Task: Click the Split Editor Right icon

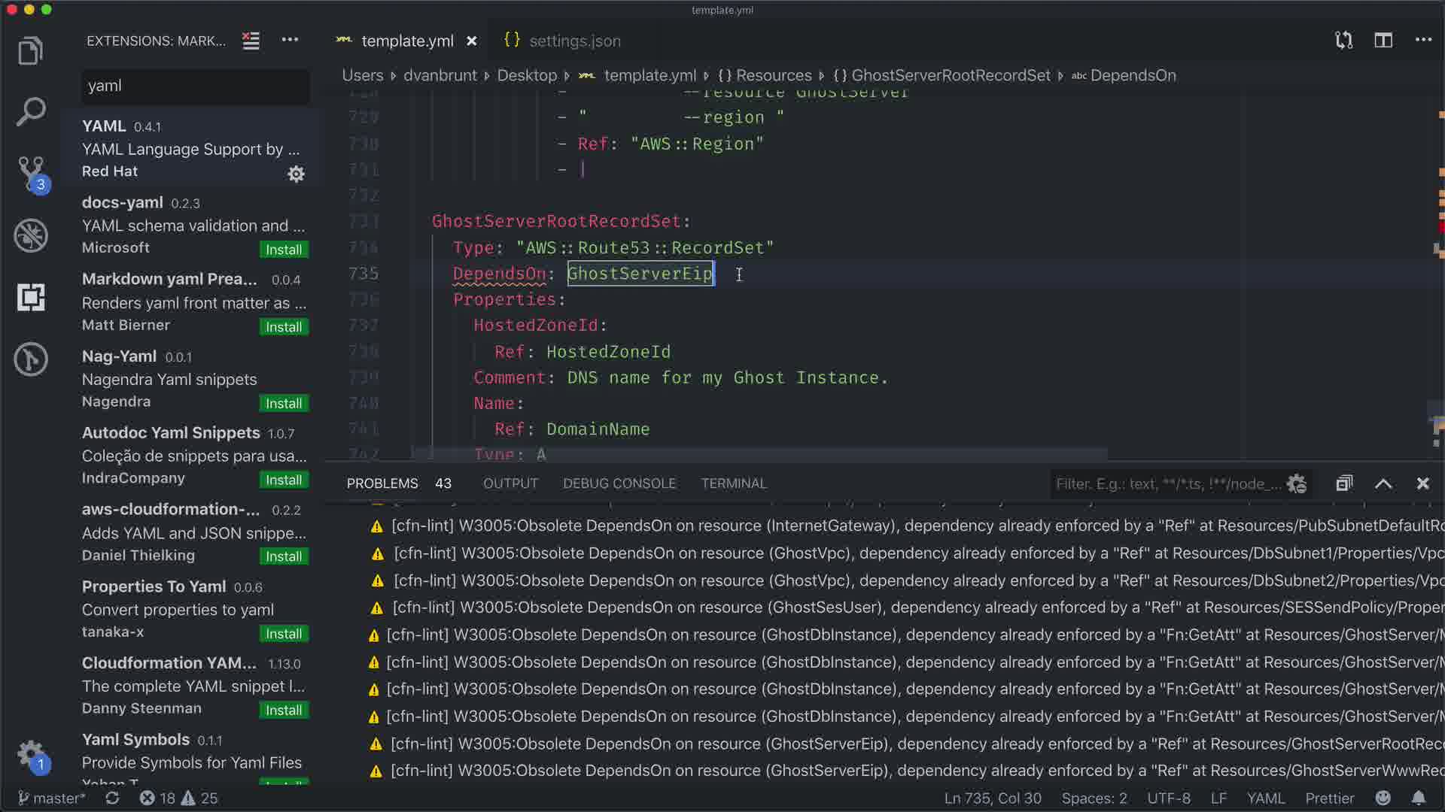Action: (x=1383, y=41)
